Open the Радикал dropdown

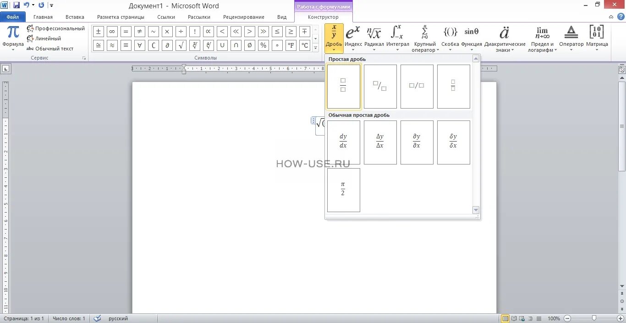pyautogui.click(x=374, y=38)
